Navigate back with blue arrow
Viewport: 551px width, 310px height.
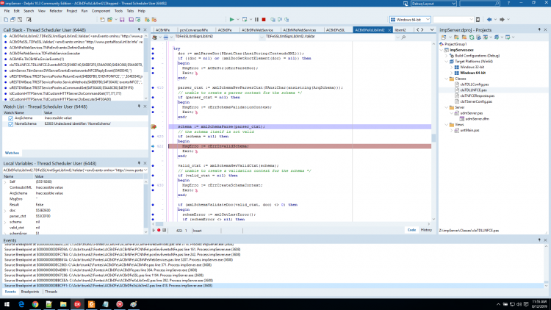[x=489, y=20]
